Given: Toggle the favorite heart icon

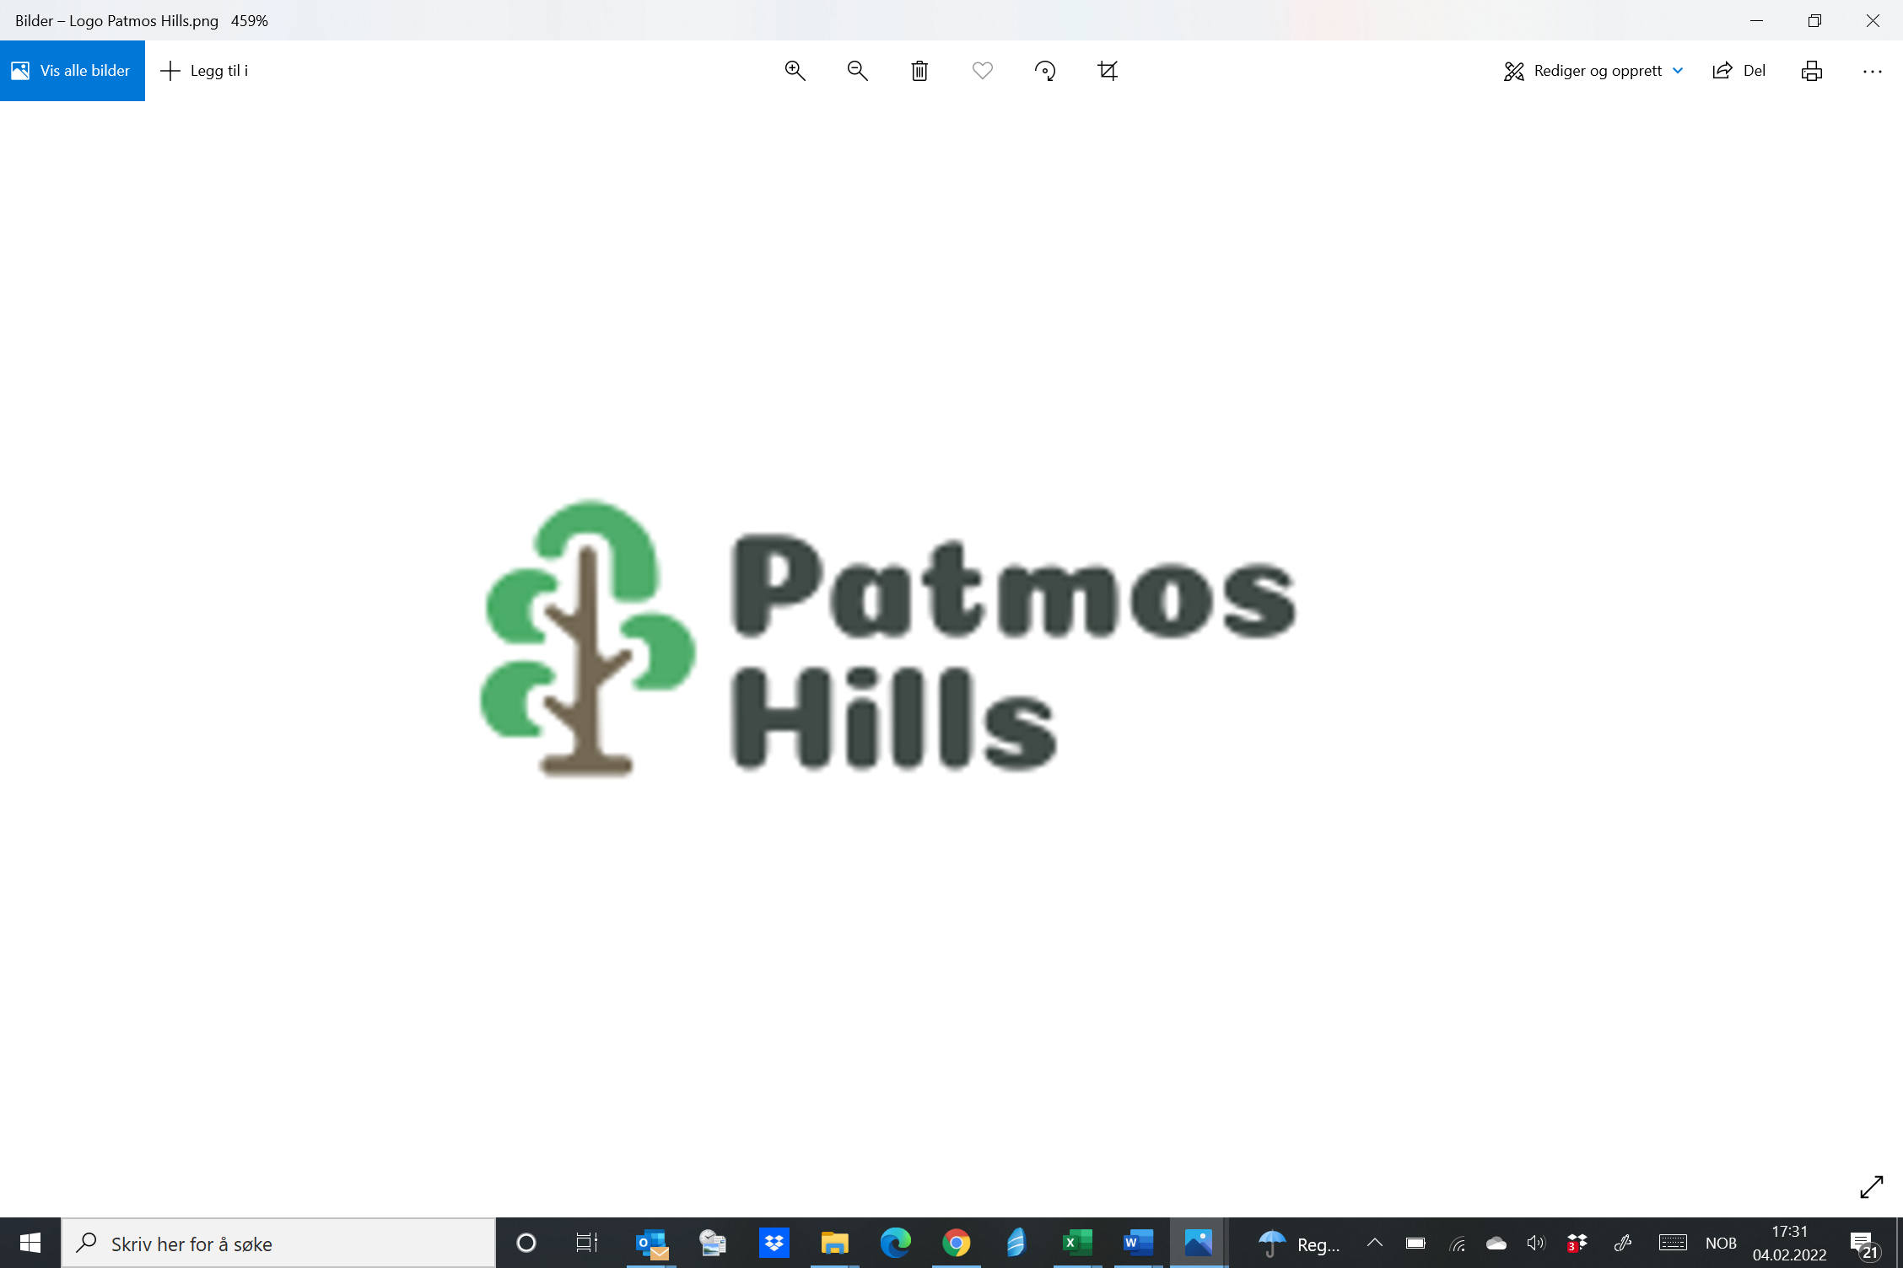Looking at the screenshot, I should (982, 71).
